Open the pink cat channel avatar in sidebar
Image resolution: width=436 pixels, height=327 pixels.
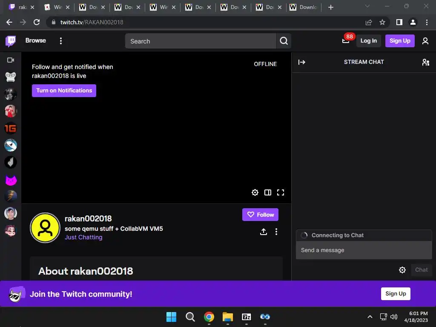[x=11, y=180]
